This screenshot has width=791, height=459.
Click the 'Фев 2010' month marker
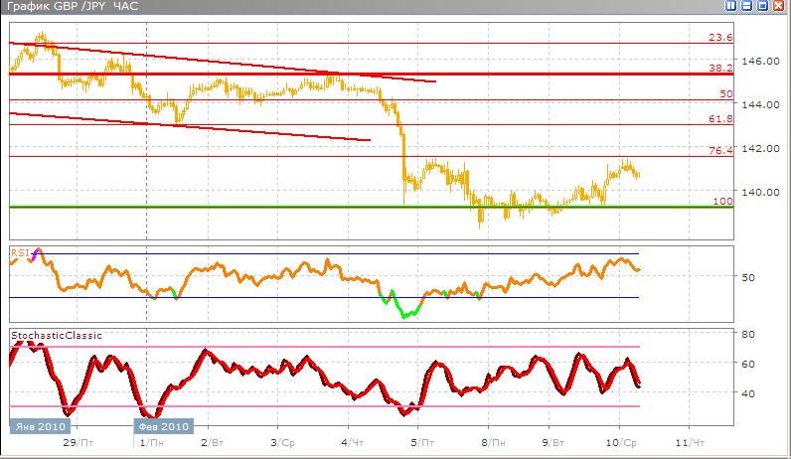pyautogui.click(x=163, y=427)
